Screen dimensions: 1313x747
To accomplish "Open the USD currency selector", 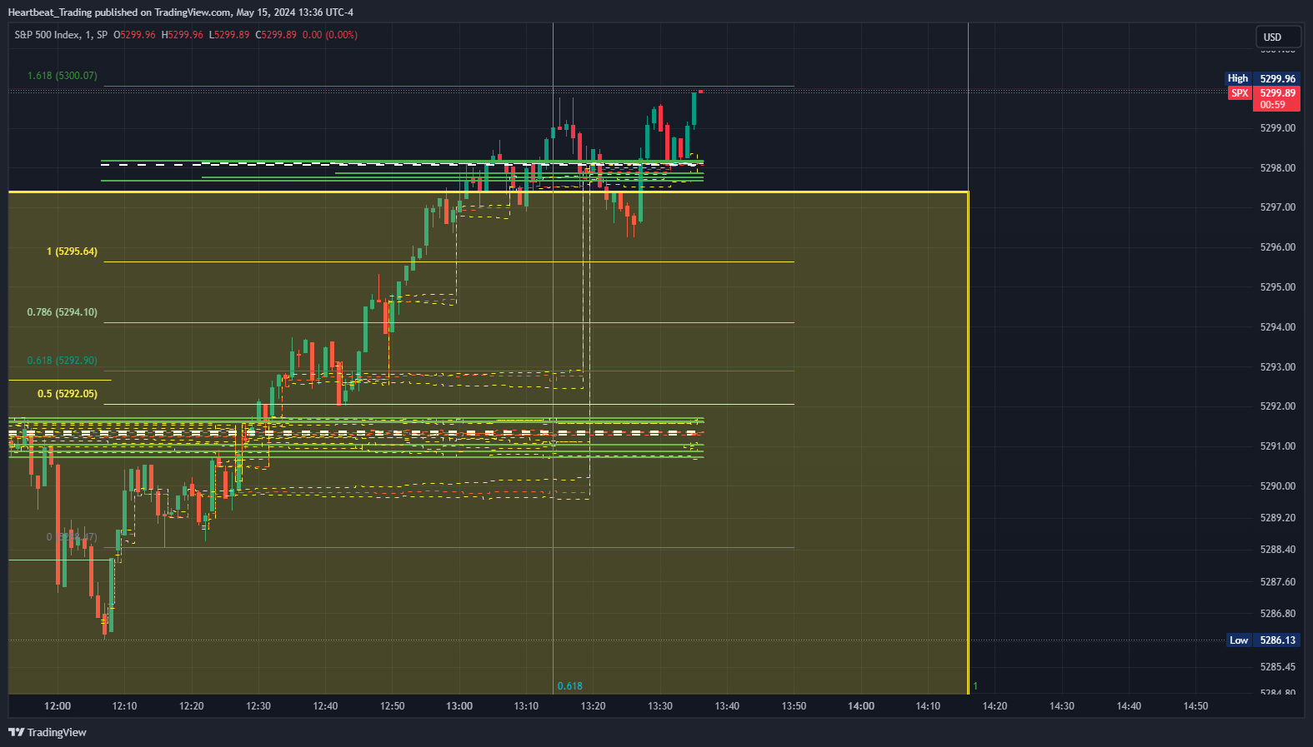I will pyautogui.click(x=1278, y=37).
